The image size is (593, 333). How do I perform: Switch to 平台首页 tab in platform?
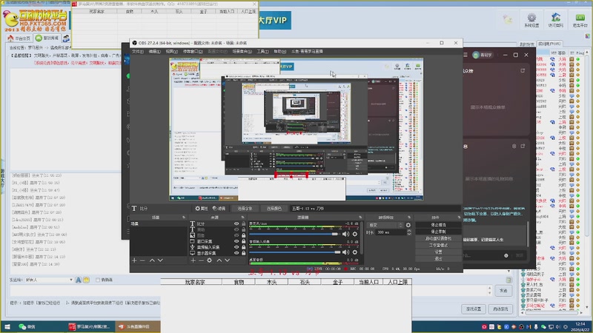click(x=19, y=38)
